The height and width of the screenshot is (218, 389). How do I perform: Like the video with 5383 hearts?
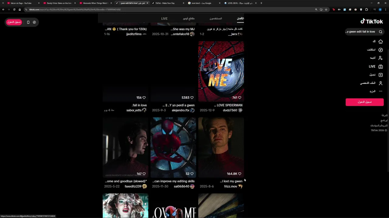pyautogui.click(x=192, y=97)
